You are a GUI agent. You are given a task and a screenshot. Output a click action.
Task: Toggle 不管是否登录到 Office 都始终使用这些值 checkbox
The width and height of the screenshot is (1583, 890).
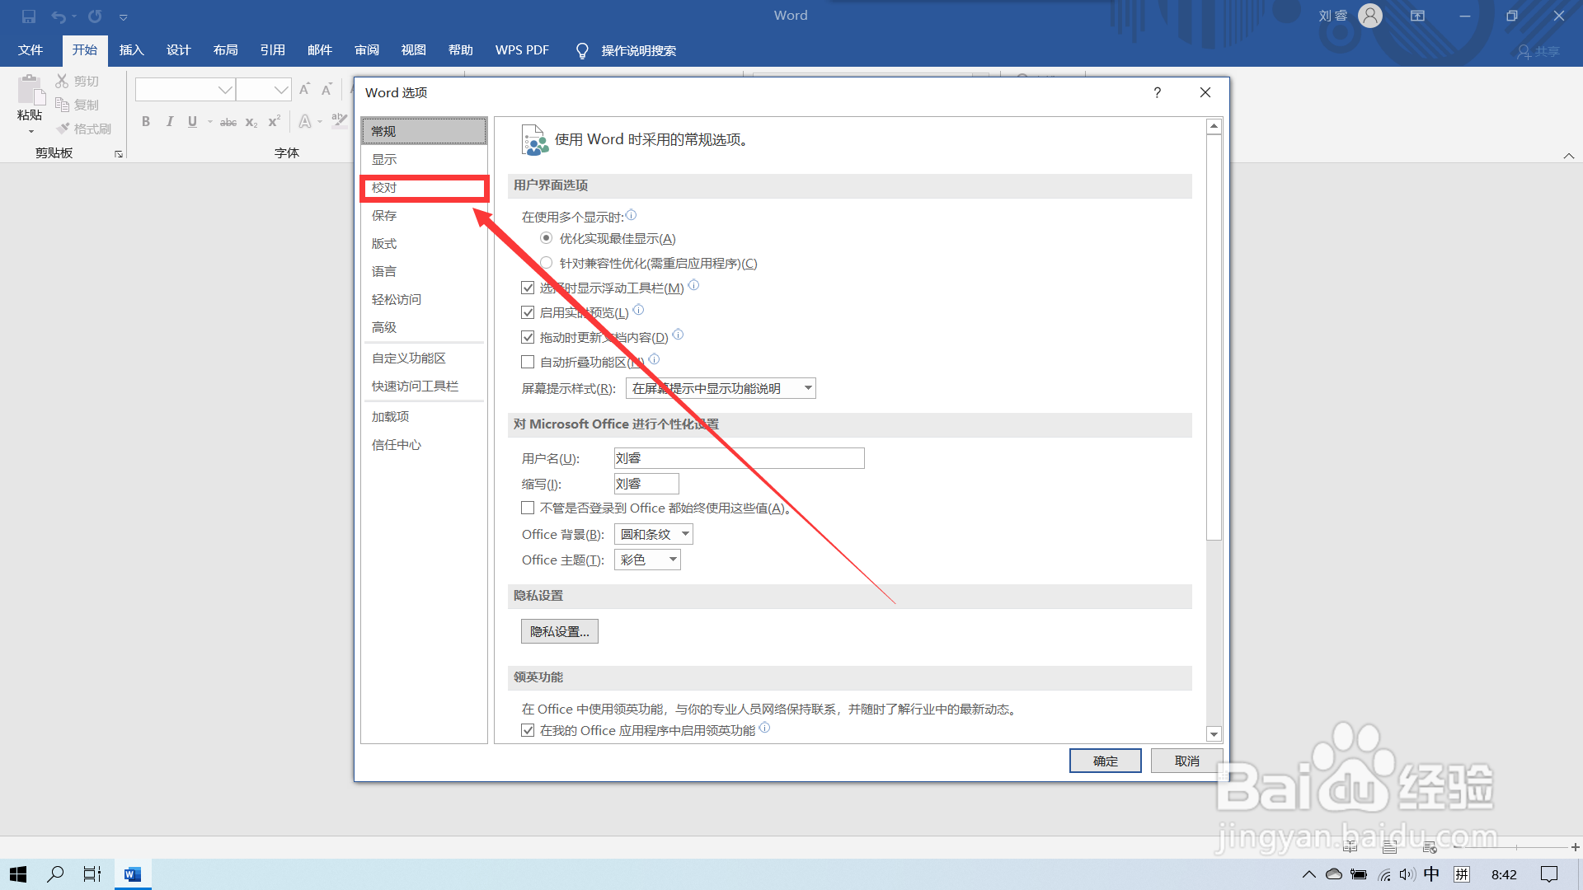[x=528, y=508]
